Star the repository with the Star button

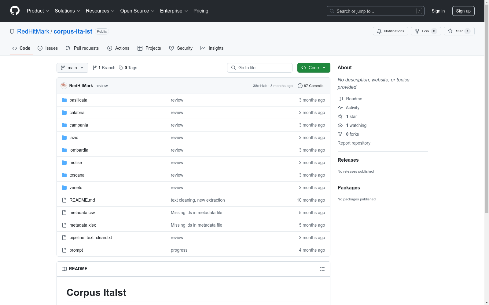tap(459, 31)
